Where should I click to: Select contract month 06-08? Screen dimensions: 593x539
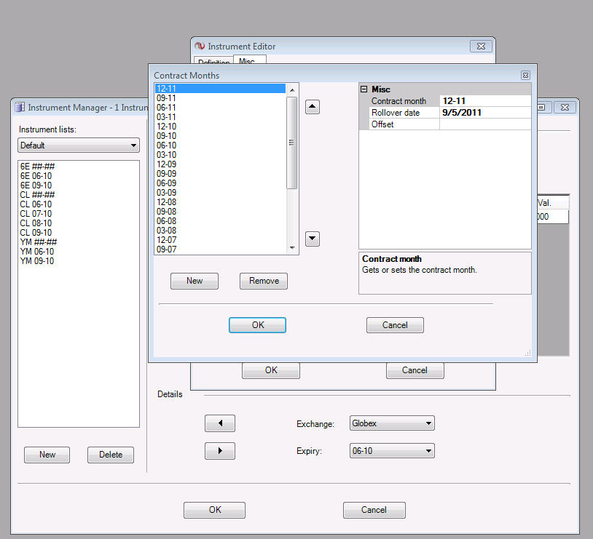(x=221, y=220)
